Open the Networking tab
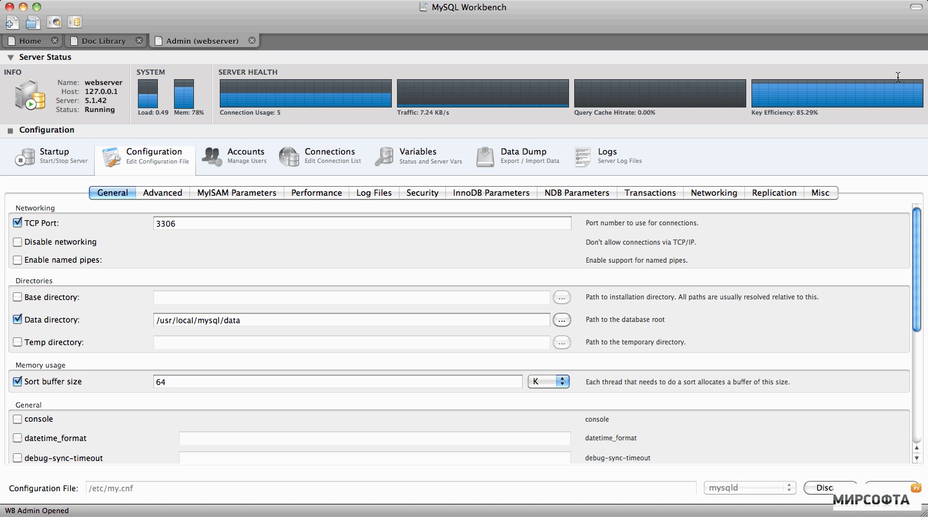The height and width of the screenshot is (517, 928). [714, 193]
